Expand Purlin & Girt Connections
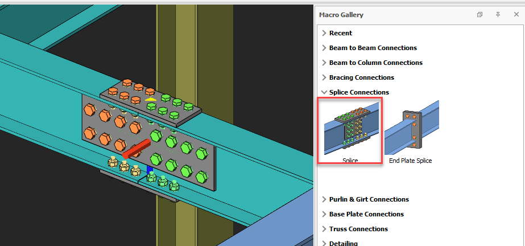The height and width of the screenshot is (246, 525). tap(369, 199)
